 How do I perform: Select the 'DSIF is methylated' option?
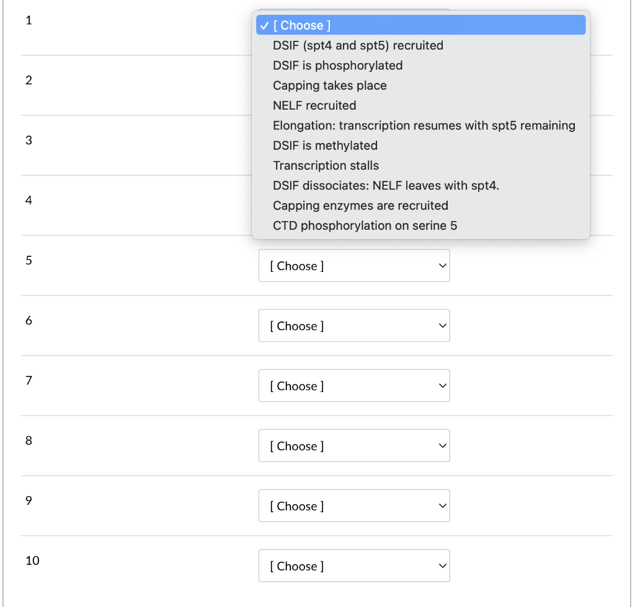(x=421, y=146)
